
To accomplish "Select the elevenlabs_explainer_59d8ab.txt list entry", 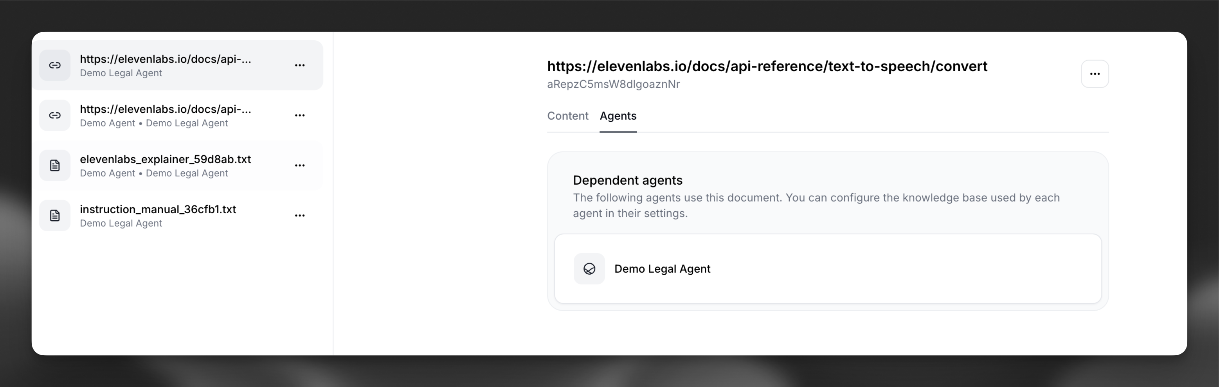I will [x=166, y=165].
